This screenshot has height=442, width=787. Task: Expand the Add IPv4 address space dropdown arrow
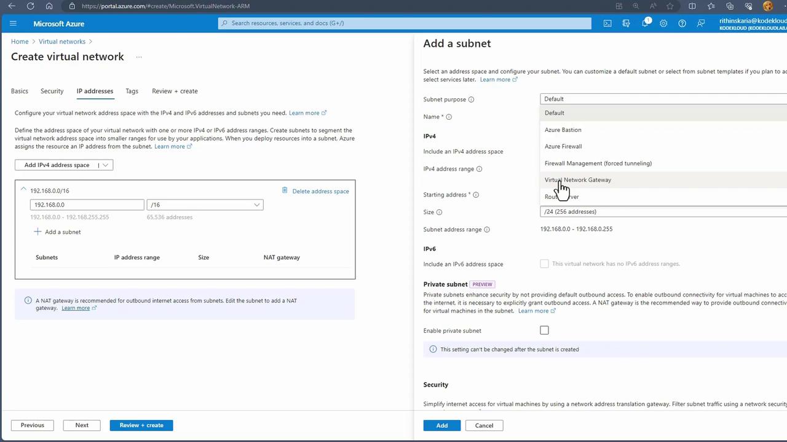tap(105, 165)
